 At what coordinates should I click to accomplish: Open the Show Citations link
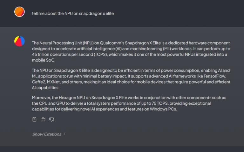[x=47, y=134]
